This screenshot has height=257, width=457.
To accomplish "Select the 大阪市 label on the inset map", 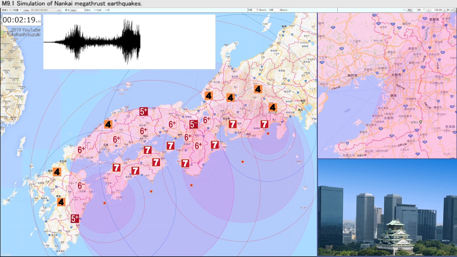I will (396, 75).
